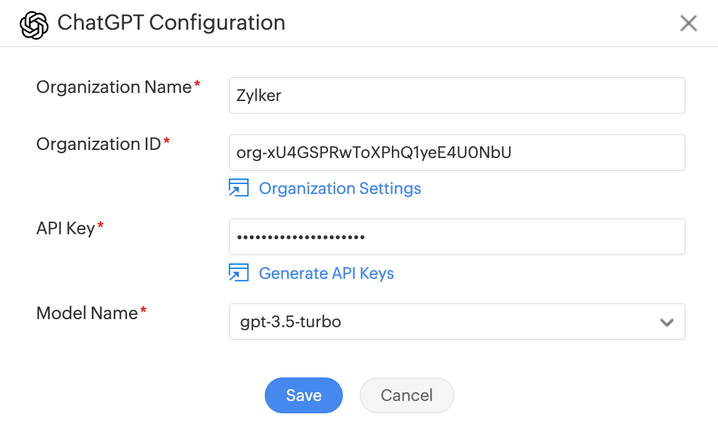The image size is (718, 440).
Task: Click the Organization Name label
Action: click(114, 87)
